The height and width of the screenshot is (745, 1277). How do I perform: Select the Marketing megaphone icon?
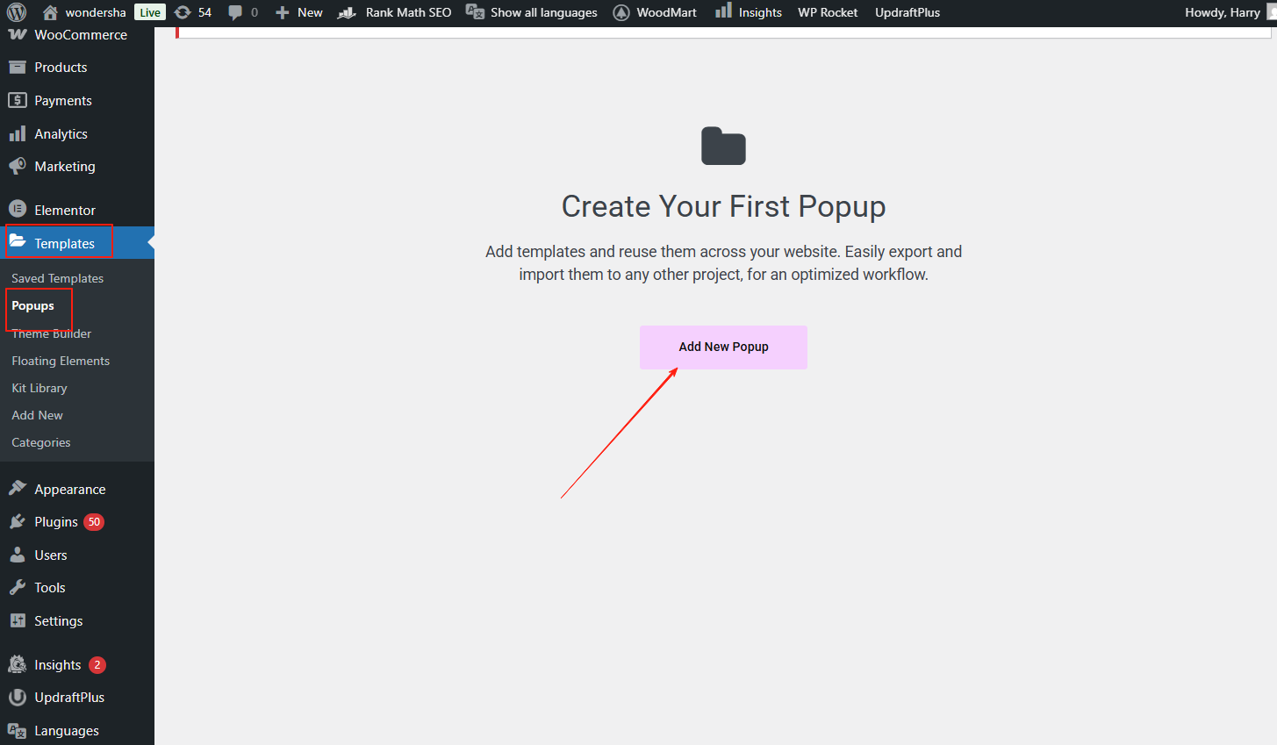[x=18, y=166]
